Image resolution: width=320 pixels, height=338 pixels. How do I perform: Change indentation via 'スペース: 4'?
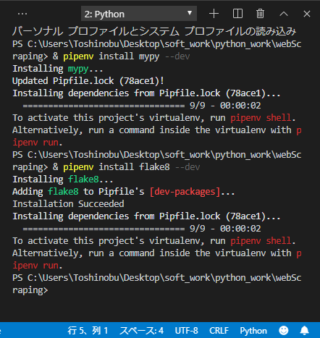click(x=142, y=330)
